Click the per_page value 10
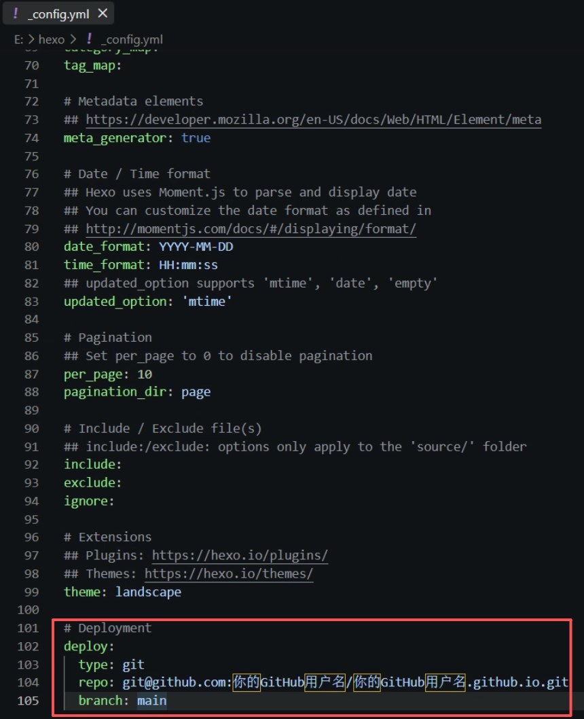This screenshot has height=719, width=584. (144, 374)
